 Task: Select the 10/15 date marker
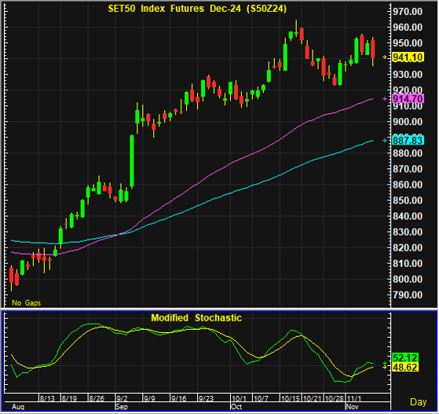point(291,398)
